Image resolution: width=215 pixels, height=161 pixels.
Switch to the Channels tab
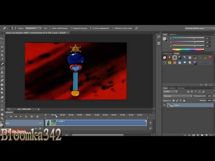(x=172, y=88)
